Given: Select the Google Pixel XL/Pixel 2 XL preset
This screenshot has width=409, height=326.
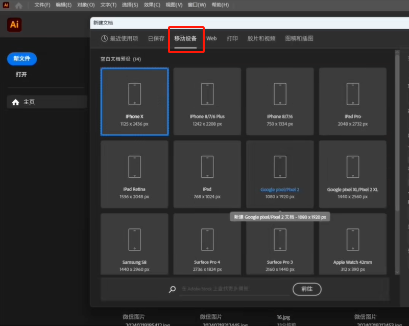Looking at the screenshot, I should [x=353, y=174].
